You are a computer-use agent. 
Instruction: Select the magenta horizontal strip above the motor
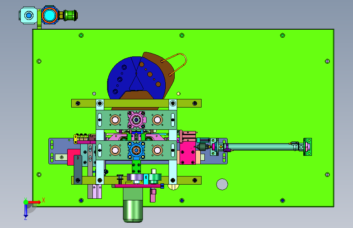(138, 186)
